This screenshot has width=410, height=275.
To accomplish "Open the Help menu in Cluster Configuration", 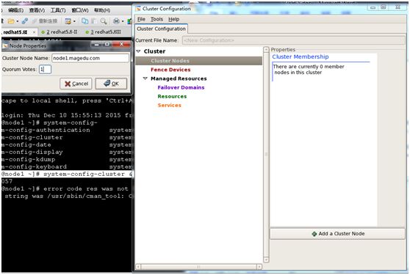I will click(173, 19).
